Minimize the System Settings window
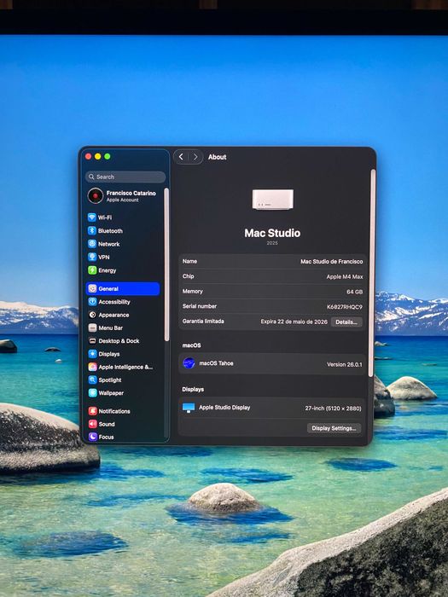448x597 pixels. coord(98,156)
